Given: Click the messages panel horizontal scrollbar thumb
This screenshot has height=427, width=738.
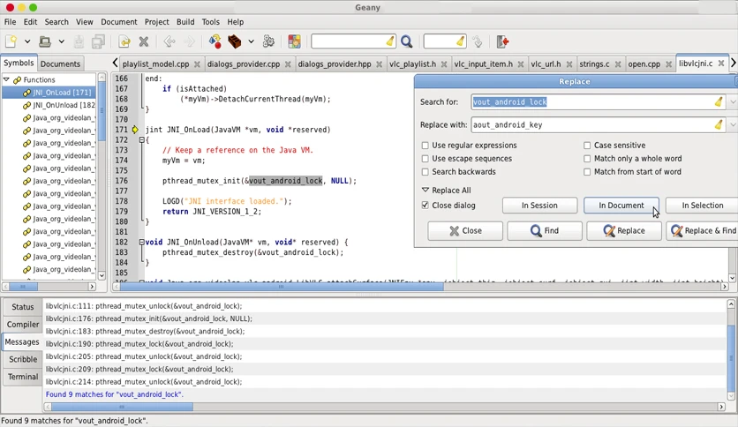Looking at the screenshot, I should click(x=122, y=407).
